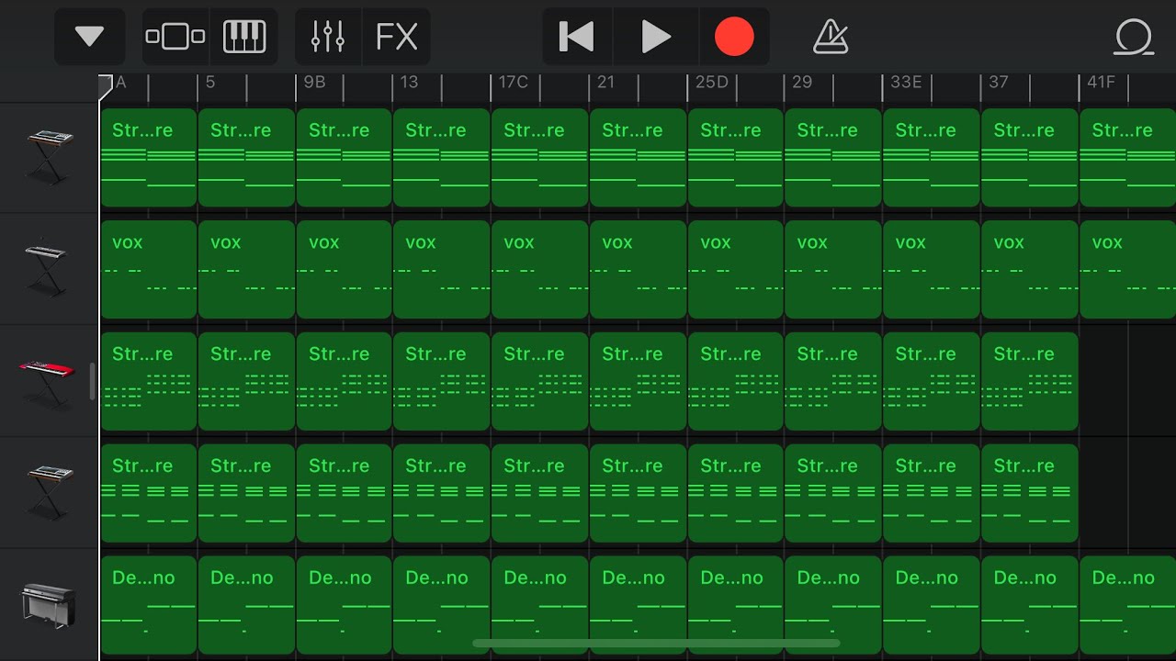Click ruler marker at section 25D
The image size is (1176, 661).
[x=711, y=83]
